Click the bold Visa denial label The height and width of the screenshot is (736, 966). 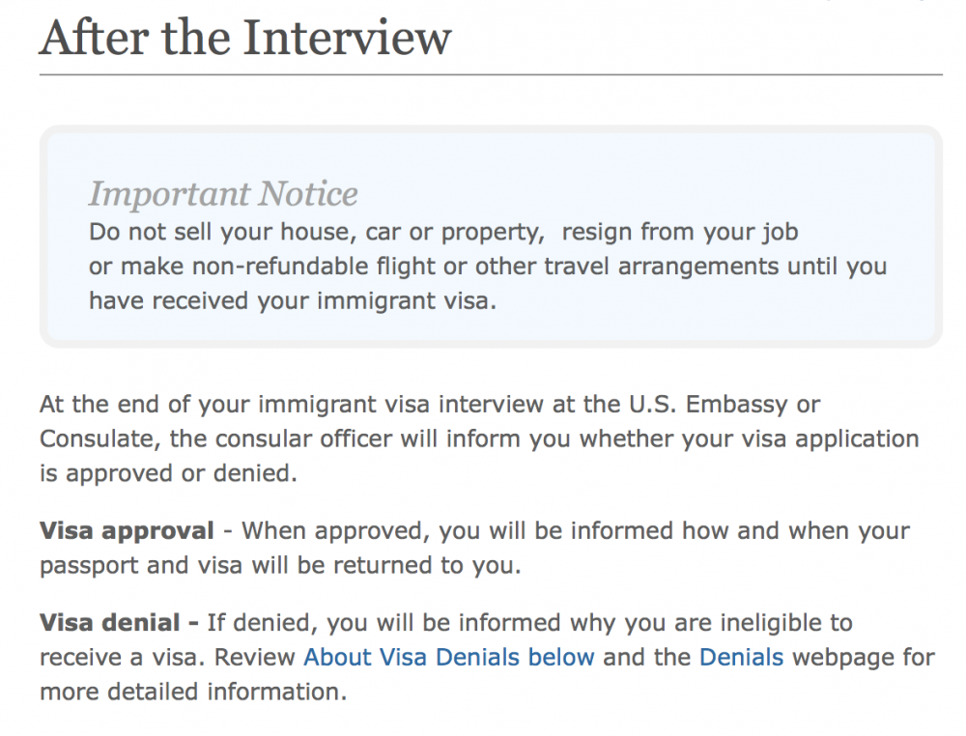point(119,623)
